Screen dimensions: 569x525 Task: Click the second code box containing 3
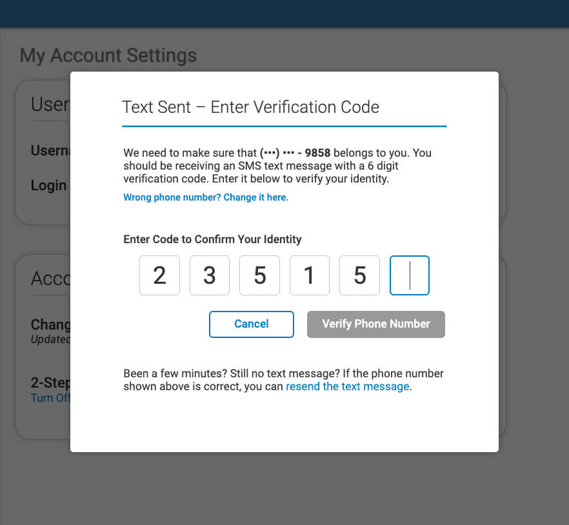(x=209, y=275)
